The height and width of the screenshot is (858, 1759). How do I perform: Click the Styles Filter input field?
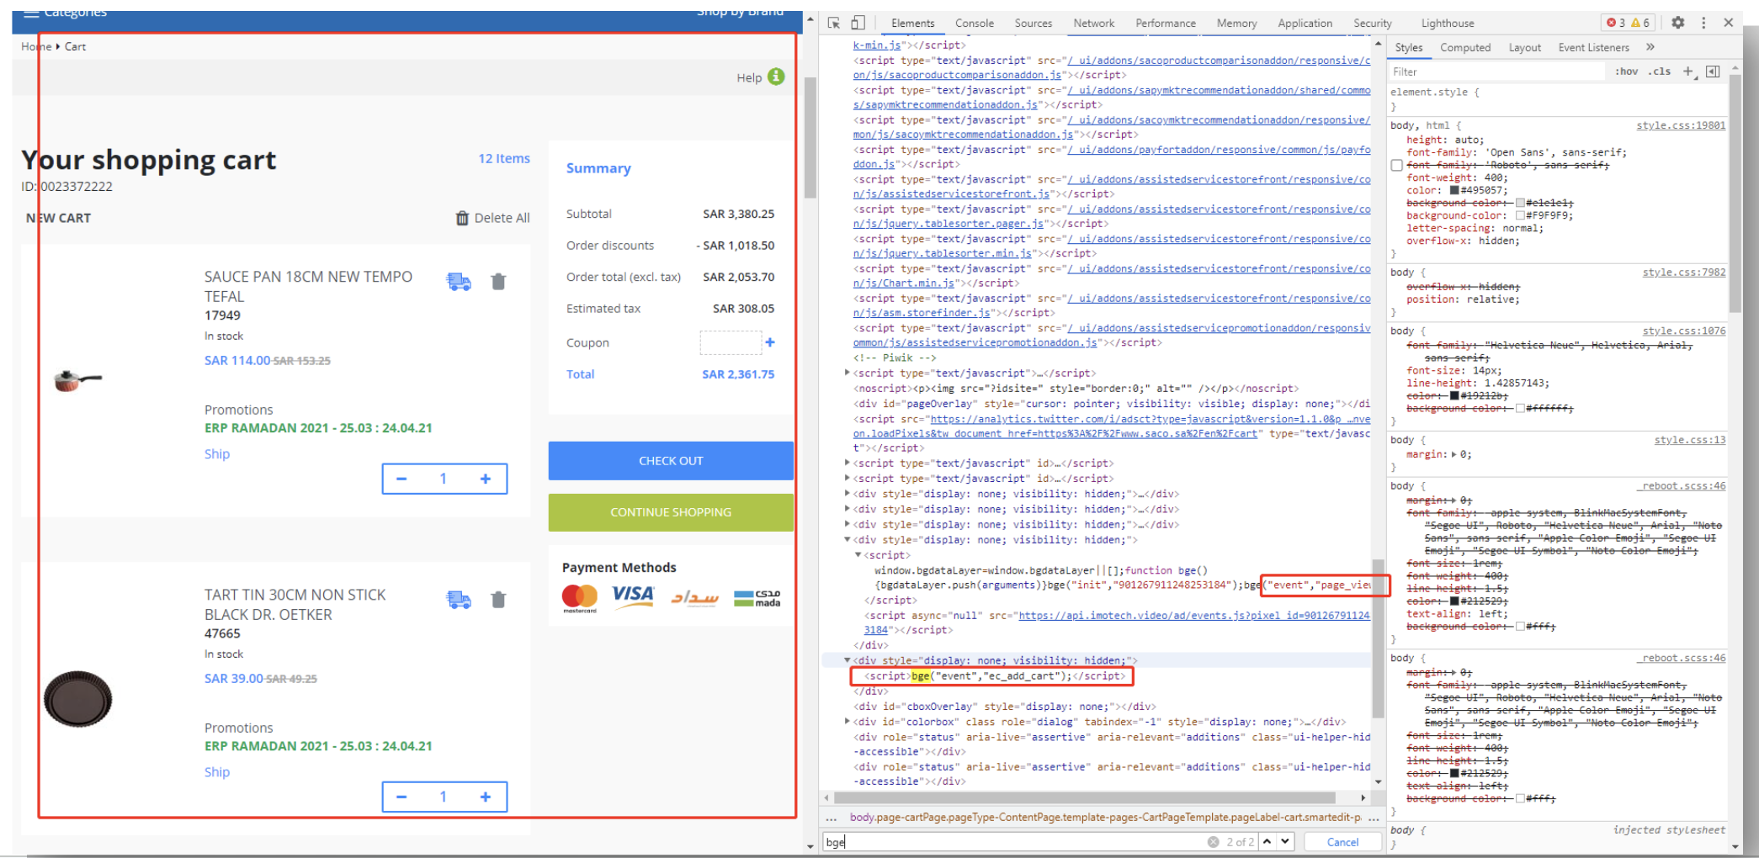pyautogui.click(x=1496, y=71)
